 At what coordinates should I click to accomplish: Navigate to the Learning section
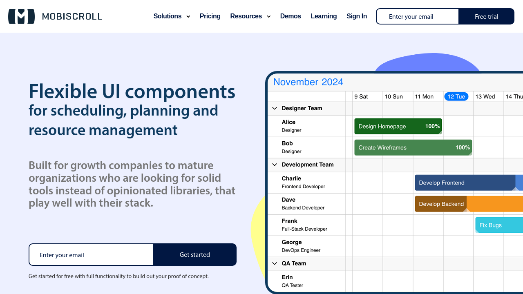tap(324, 16)
